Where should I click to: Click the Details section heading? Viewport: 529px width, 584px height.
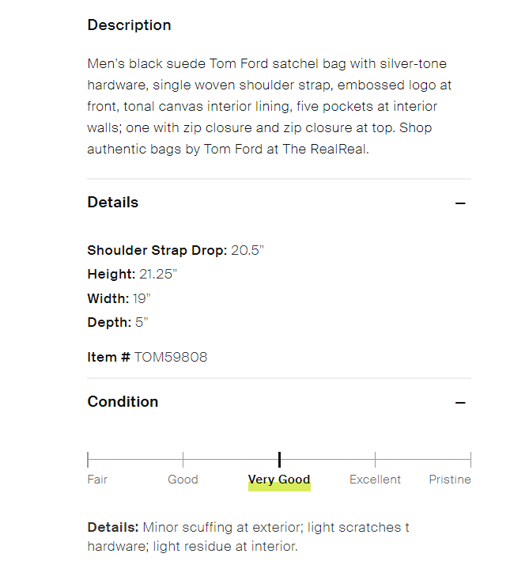(113, 203)
